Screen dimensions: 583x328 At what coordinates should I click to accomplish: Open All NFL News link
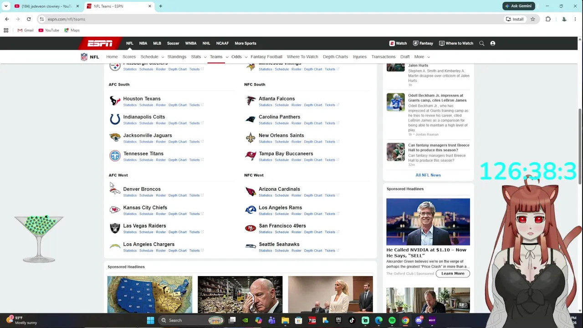[428, 175]
